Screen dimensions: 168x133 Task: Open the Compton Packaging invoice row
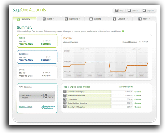pos(89,92)
